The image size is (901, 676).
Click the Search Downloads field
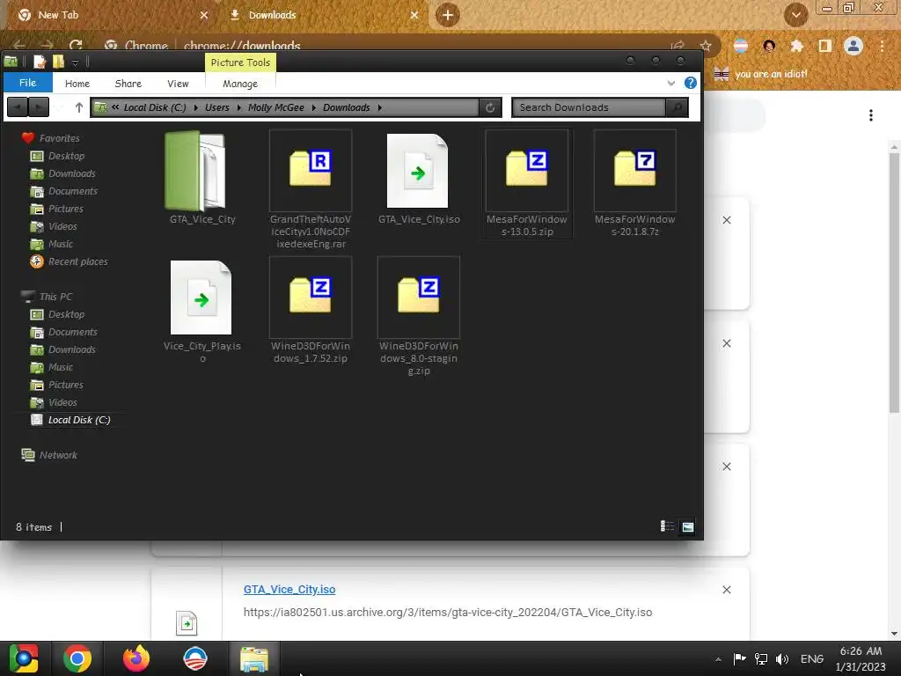pos(588,107)
